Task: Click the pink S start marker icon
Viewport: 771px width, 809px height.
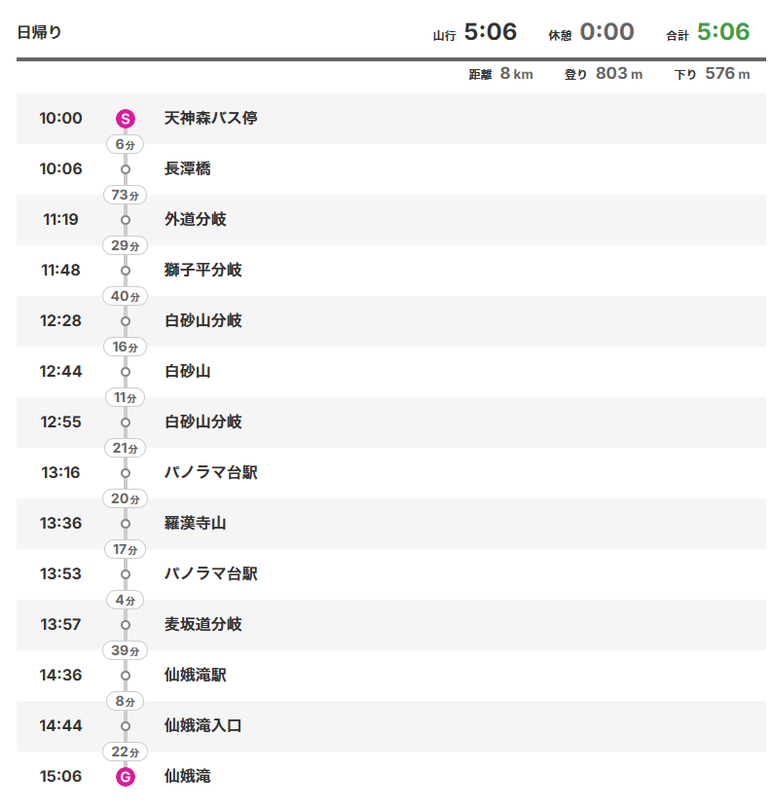Action: click(125, 119)
